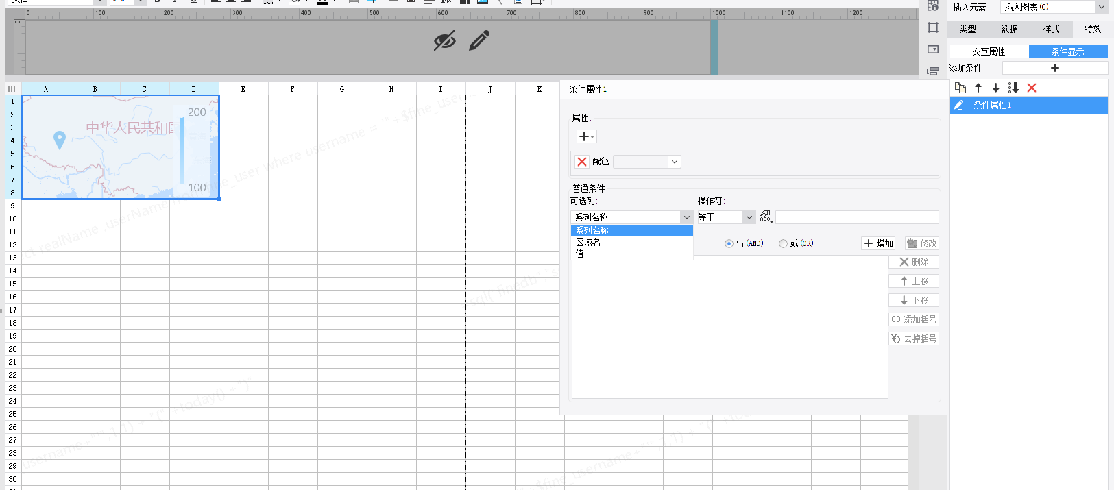Open the property add plus dropdown
The height and width of the screenshot is (490, 1114).
tap(587, 136)
